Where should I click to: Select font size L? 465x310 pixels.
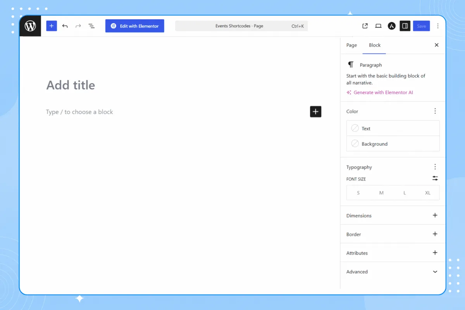[405, 193]
